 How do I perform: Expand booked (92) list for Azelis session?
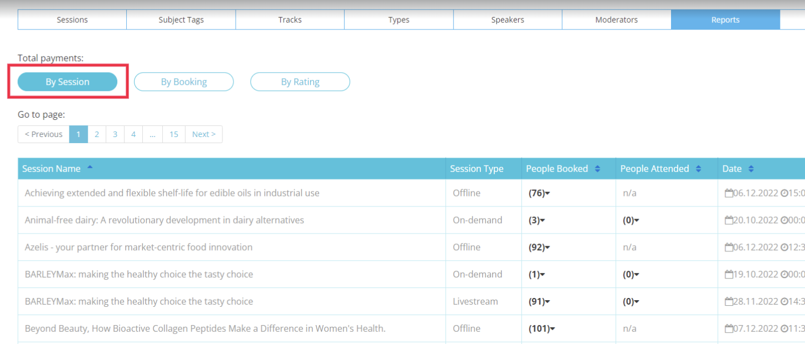coord(539,247)
